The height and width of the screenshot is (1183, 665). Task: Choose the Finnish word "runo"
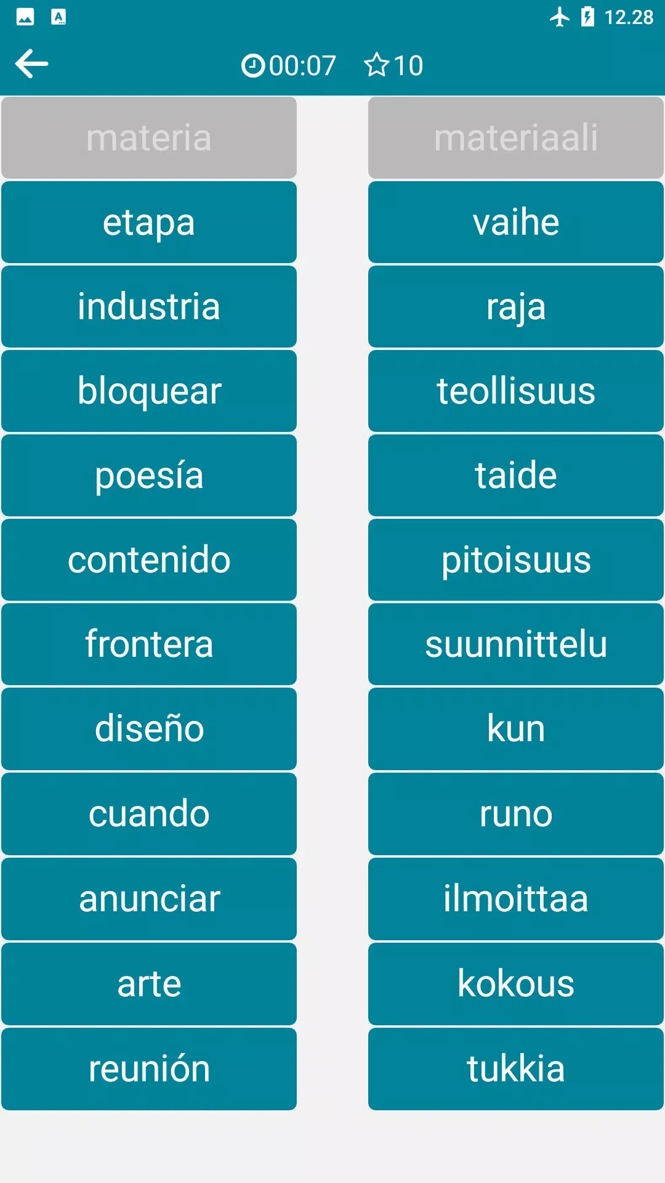[x=516, y=814]
